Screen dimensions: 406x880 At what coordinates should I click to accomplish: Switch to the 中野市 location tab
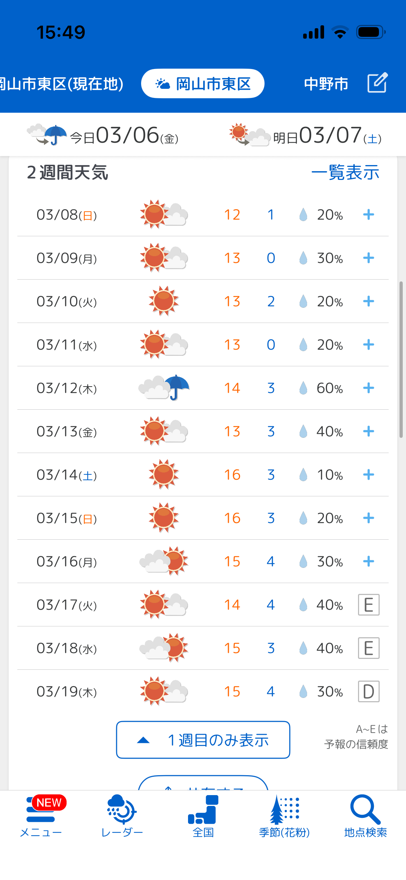click(326, 84)
